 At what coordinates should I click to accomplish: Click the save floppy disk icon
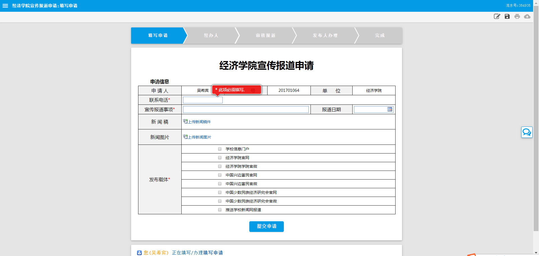click(x=507, y=17)
